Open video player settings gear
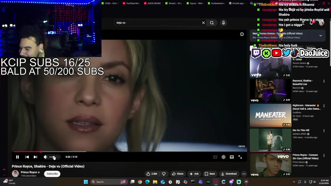Viewport: 331px width, 186px height. click(x=223, y=157)
